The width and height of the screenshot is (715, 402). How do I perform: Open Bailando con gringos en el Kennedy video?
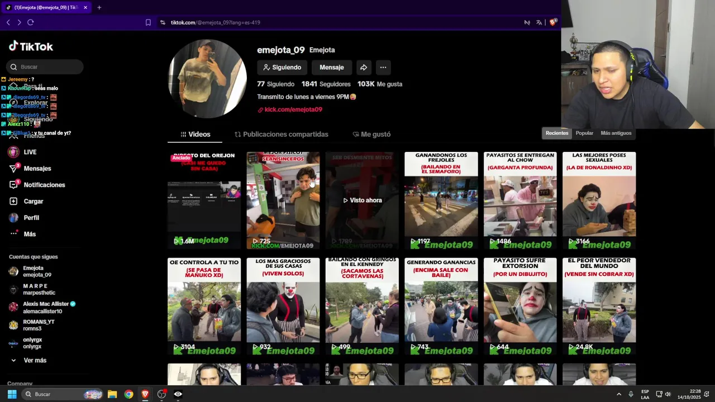coord(362,306)
